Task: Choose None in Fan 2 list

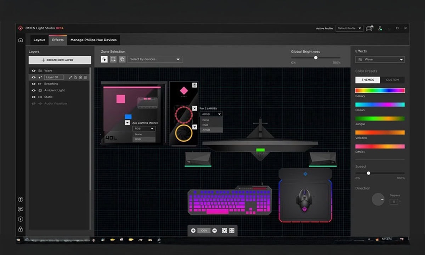Action: 211,120
